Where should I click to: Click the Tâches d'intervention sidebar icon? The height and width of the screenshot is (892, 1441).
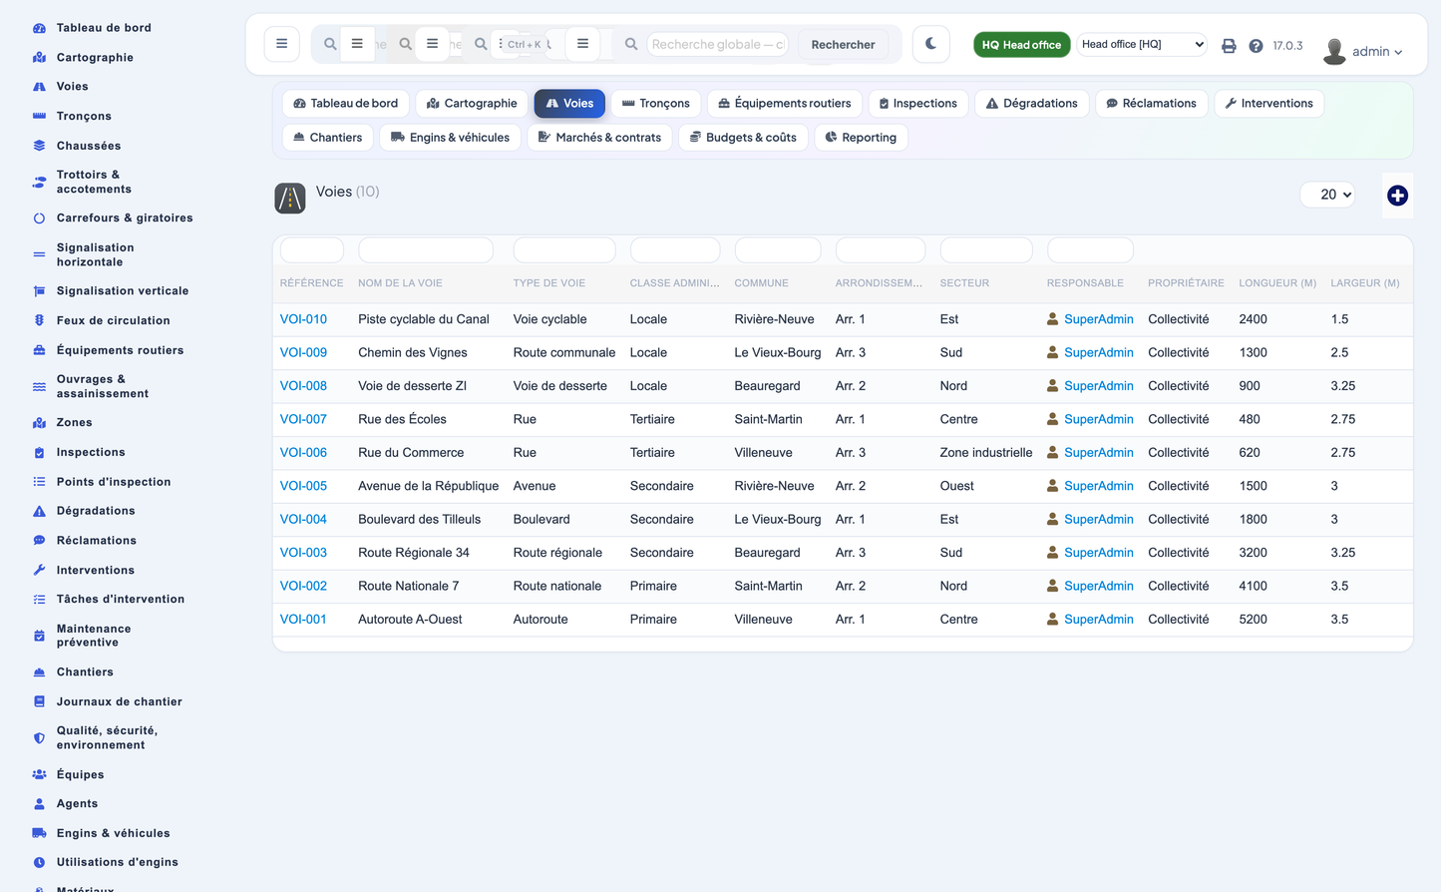coord(39,600)
